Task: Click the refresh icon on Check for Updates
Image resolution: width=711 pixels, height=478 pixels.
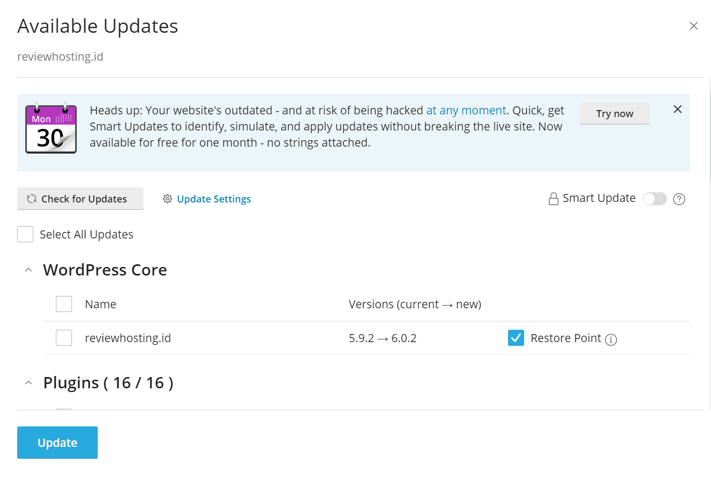Action: pos(32,199)
